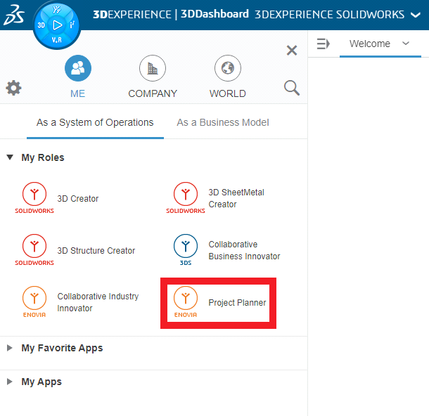Click the My Favorite Apps heading text
Image resolution: width=429 pixels, height=416 pixels.
(x=62, y=348)
